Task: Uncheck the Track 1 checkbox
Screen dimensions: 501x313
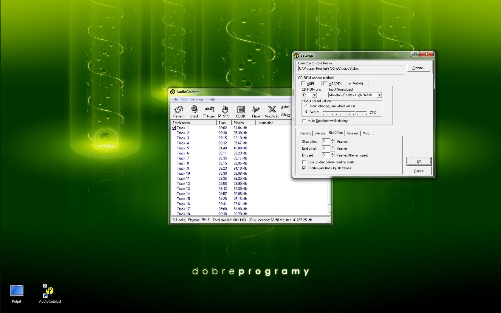Action: (x=174, y=128)
